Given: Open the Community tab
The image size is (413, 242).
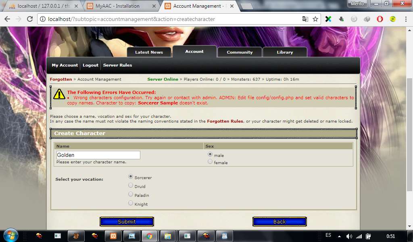Looking at the screenshot, I should [x=240, y=52].
